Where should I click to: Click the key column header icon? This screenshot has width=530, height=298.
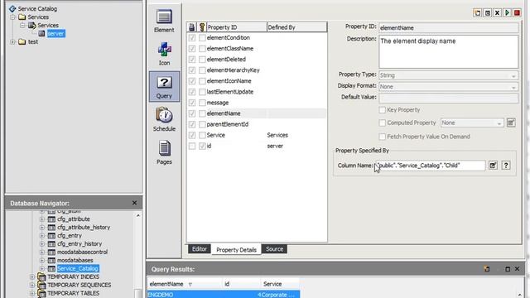(x=202, y=27)
